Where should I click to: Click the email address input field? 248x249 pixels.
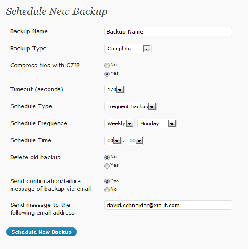[x=168, y=205]
